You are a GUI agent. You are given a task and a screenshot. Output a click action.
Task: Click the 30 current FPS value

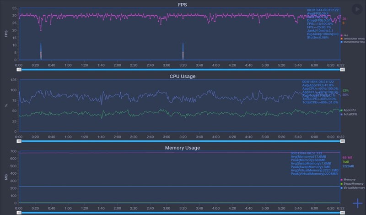click(344, 19)
